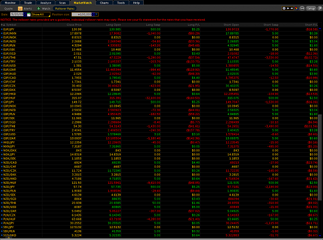Click the right arrow icon beside the gear
The width and height of the screenshot is (323, 240).
(291, 8)
